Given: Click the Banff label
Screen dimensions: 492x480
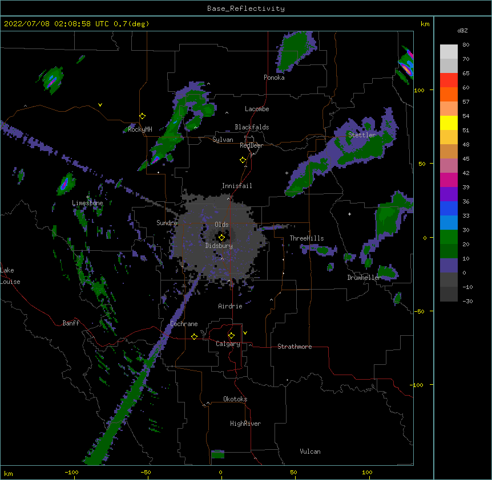Looking at the screenshot, I should (71, 323).
